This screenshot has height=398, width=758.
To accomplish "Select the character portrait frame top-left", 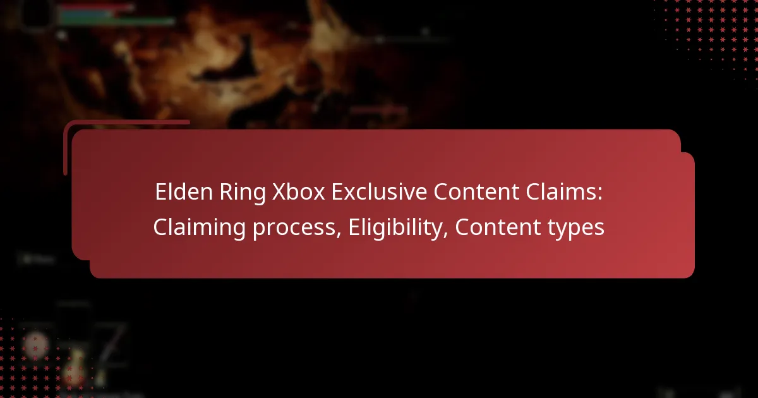I will pos(37,14).
